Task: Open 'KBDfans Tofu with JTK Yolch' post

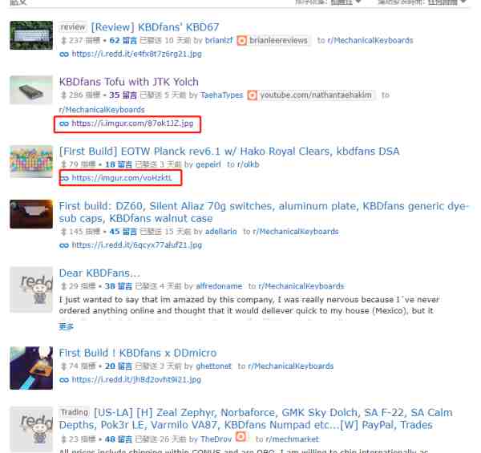Action: pos(128,82)
